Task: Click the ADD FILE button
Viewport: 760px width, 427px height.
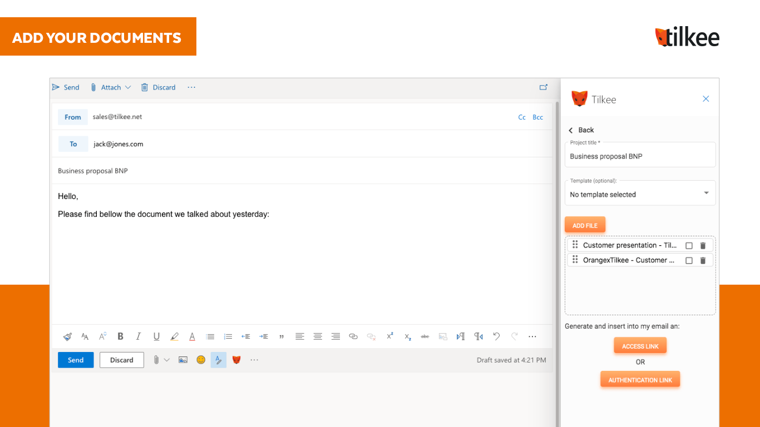Action: coord(585,225)
